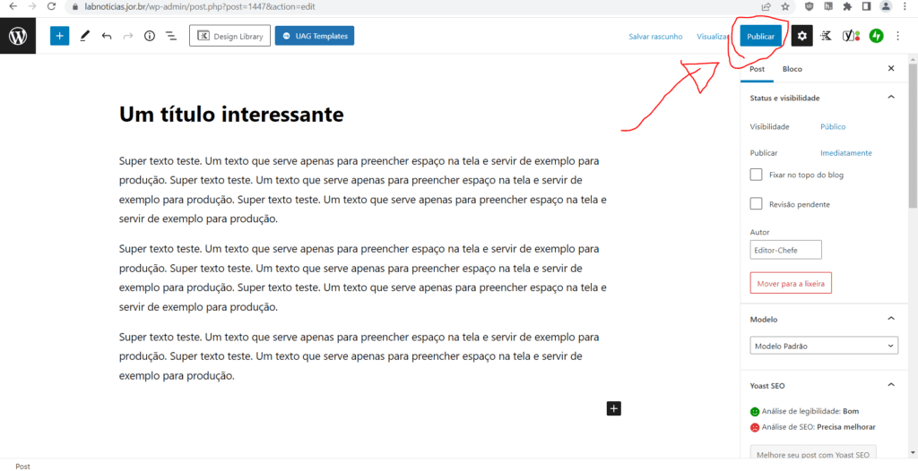Undo last change with undo arrow
This screenshot has width=918, height=471.
click(x=107, y=37)
